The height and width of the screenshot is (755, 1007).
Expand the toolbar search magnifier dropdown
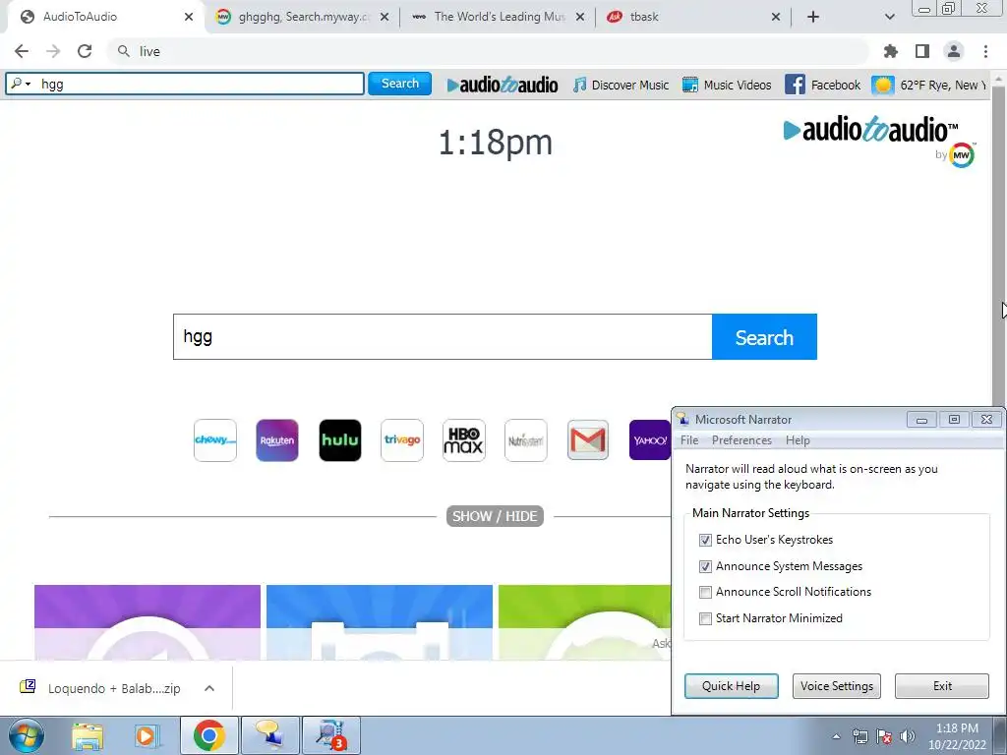click(x=21, y=84)
